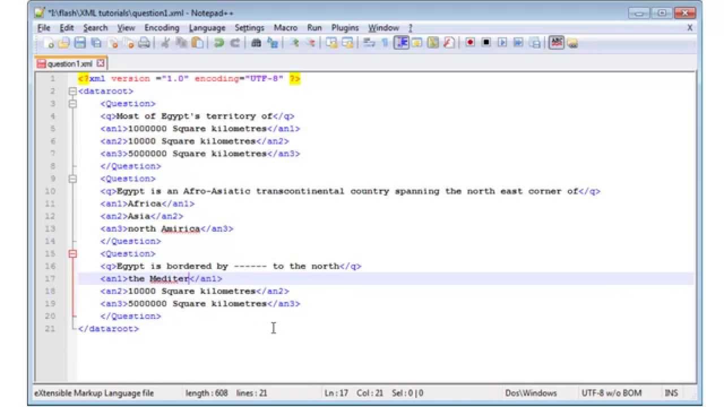This screenshot has height=407, width=724.
Task: Start macro recording with red dot icon
Action: pyautogui.click(x=469, y=43)
